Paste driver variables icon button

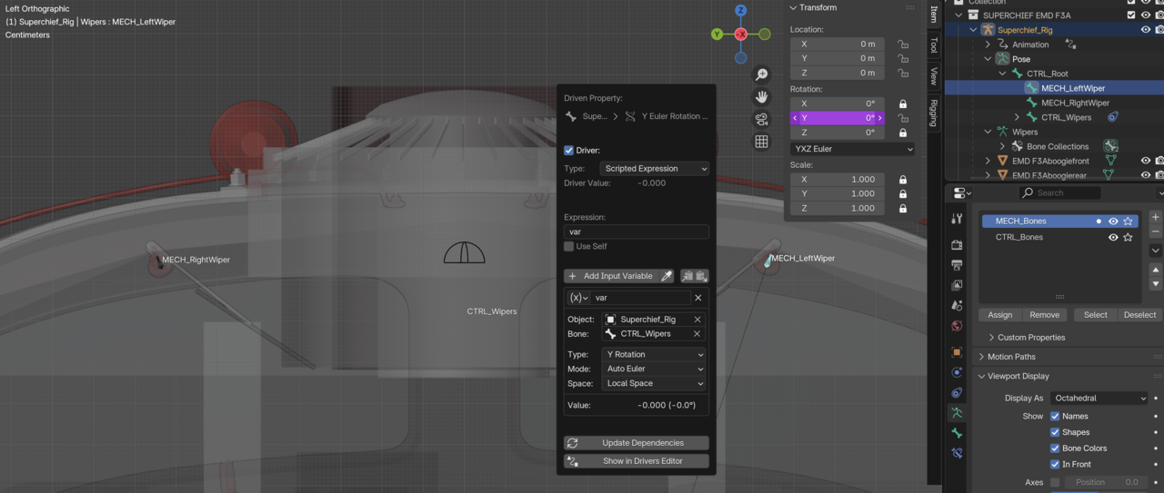click(701, 276)
